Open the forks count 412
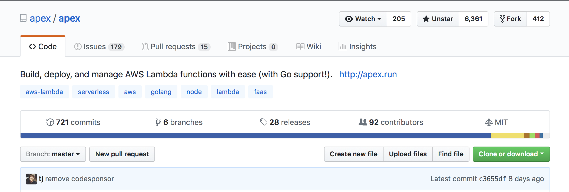This screenshot has width=569, height=192. point(538,19)
